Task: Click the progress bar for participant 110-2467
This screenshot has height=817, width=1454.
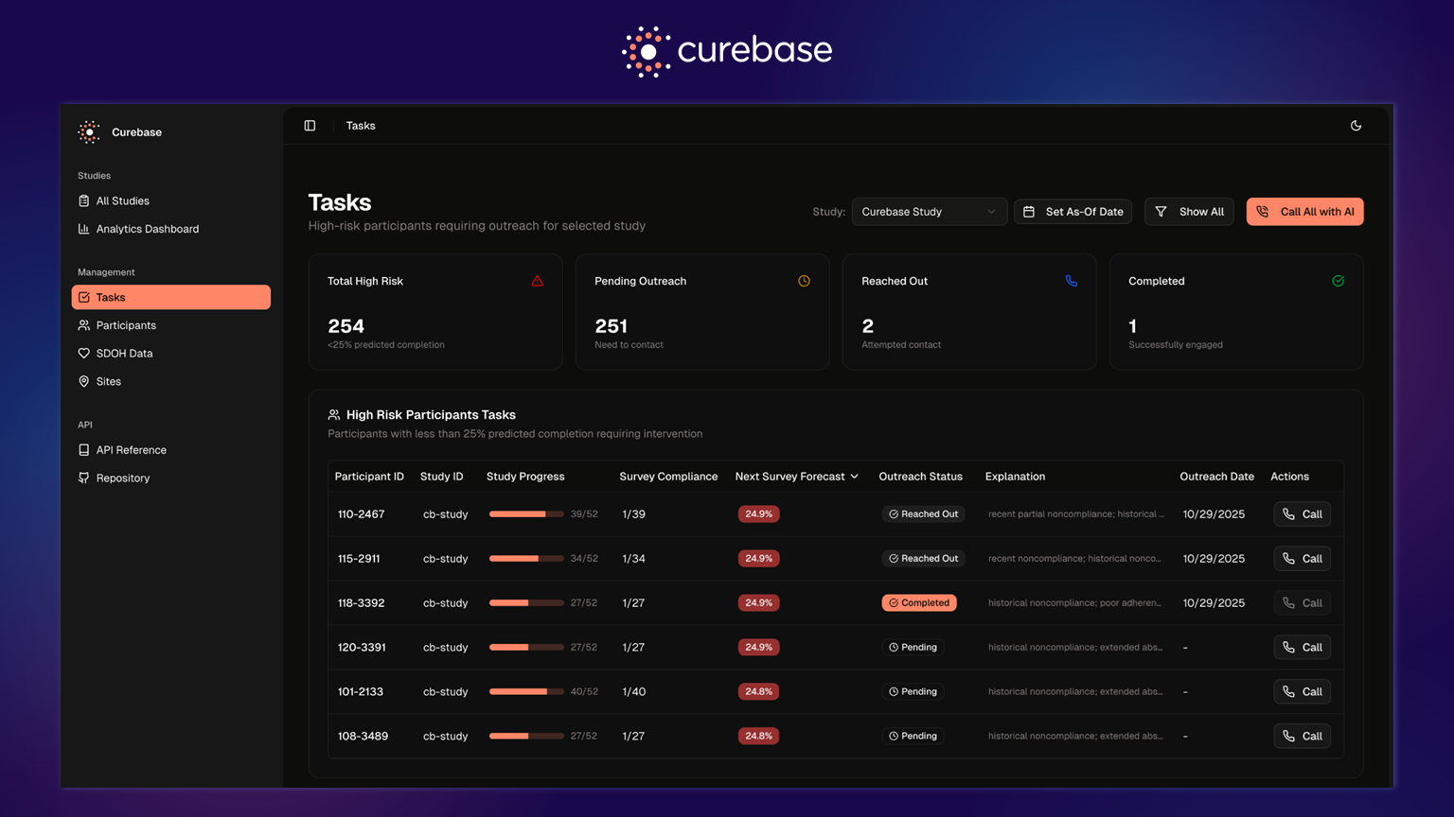Action: [526, 514]
